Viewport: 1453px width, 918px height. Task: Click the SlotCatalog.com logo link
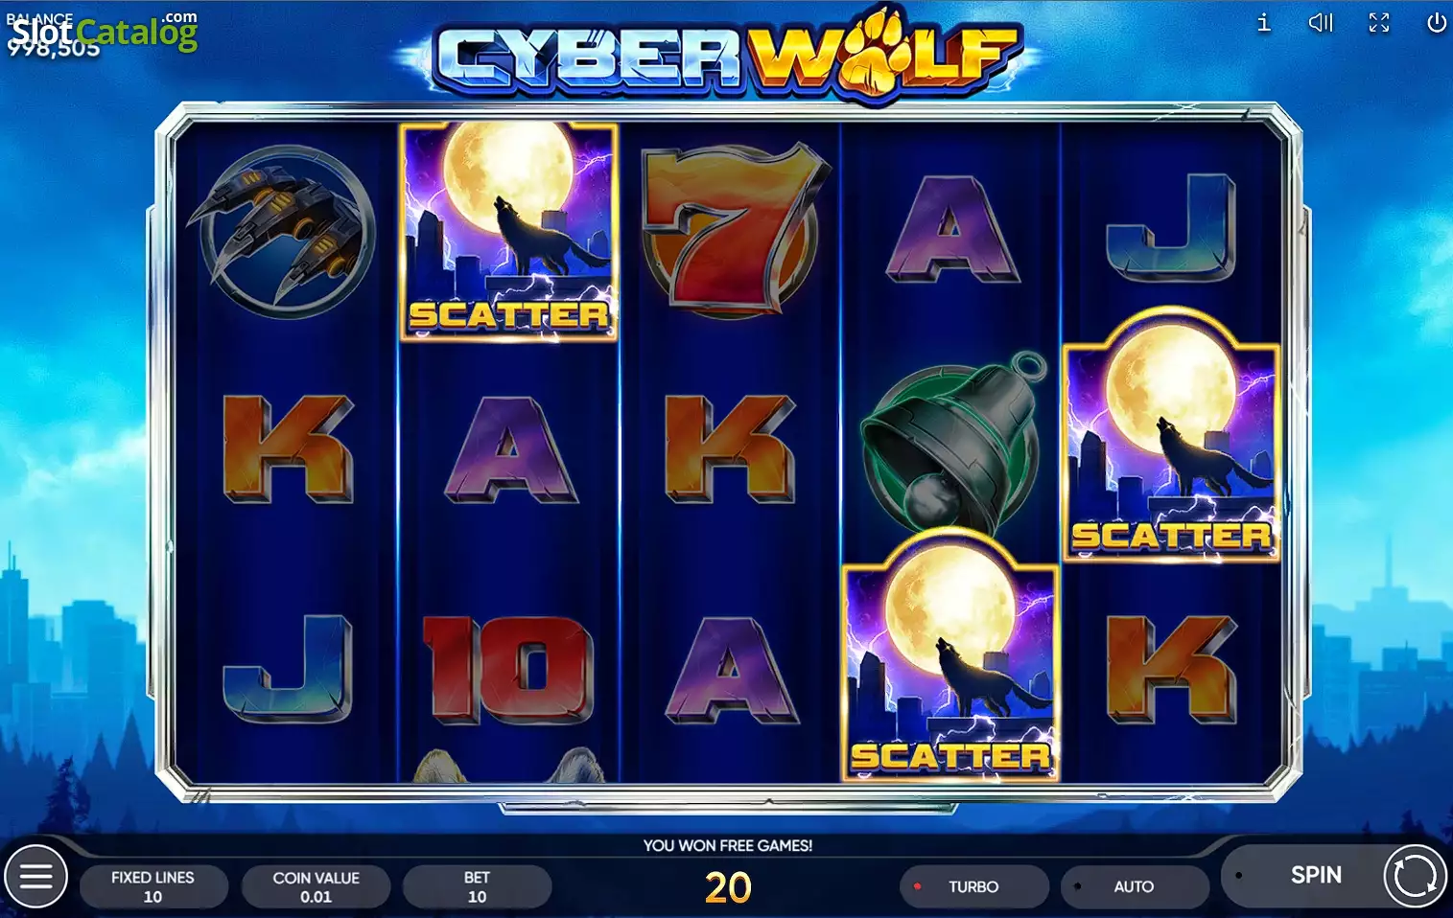tap(102, 32)
